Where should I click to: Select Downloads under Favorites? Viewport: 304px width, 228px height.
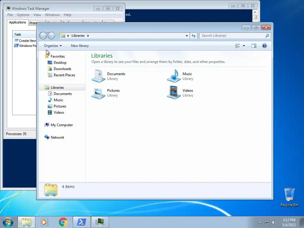(62, 69)
